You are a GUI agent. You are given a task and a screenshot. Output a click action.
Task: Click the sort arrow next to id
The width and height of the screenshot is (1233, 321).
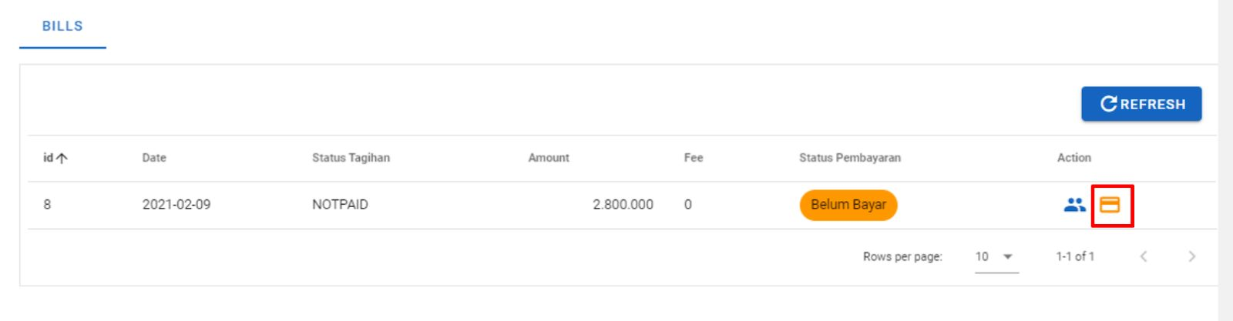[x=62, y=158]
